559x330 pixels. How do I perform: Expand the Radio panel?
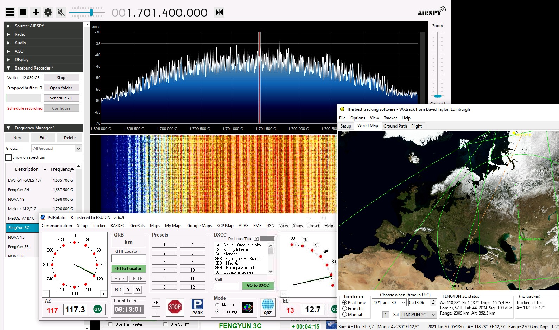click(x=44, y=34)
